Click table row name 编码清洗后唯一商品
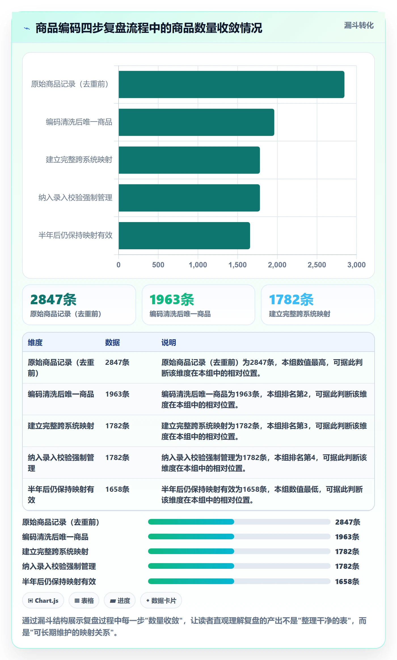The image size is (397, 660). click(x=61, y=394)
